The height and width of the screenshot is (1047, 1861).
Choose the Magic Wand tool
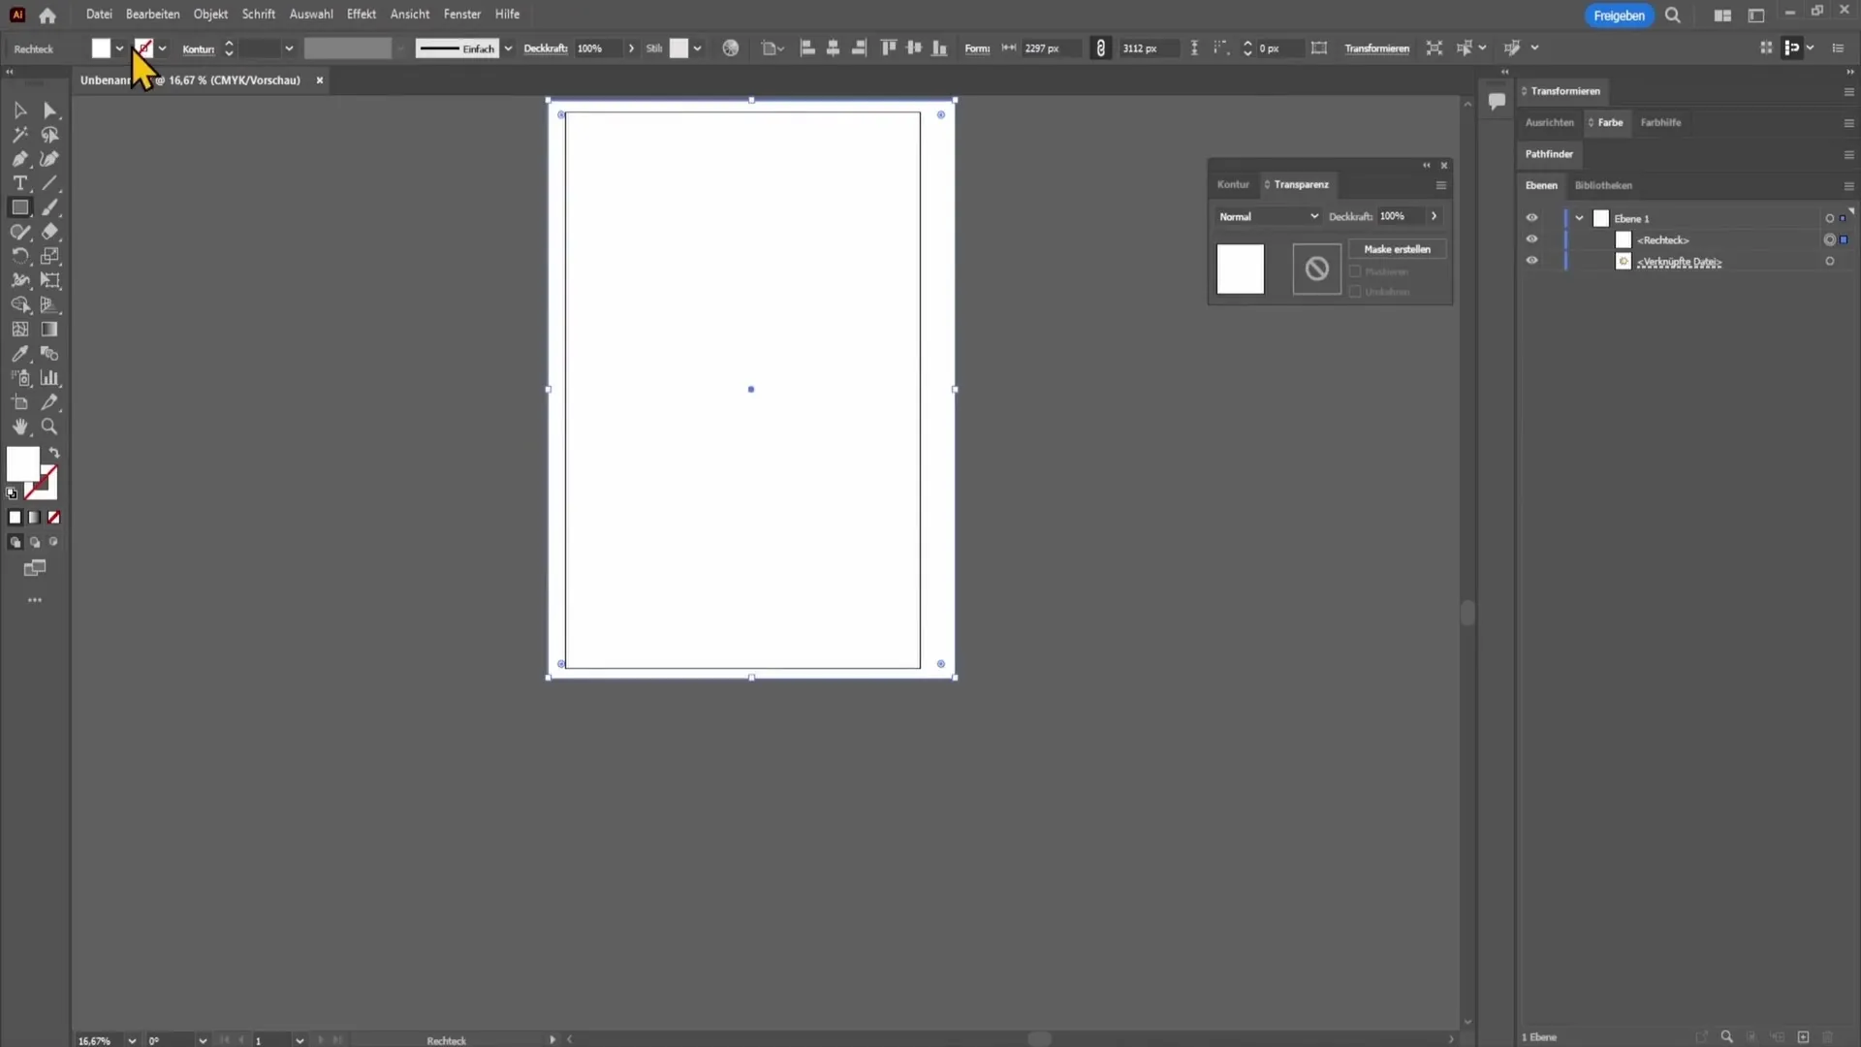click(x=19, y=135)
